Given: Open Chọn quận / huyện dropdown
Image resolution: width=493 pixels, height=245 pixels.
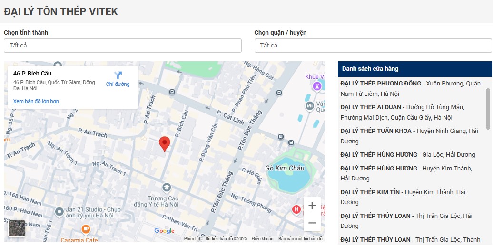Looking at the screenshot, I should pos(373,46).
